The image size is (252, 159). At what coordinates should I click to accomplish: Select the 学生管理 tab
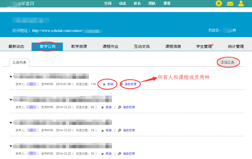tap(204, 47)
